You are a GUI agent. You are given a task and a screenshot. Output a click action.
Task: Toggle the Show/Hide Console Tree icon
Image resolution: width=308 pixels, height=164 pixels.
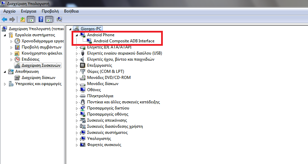click(x=31, y=19)
